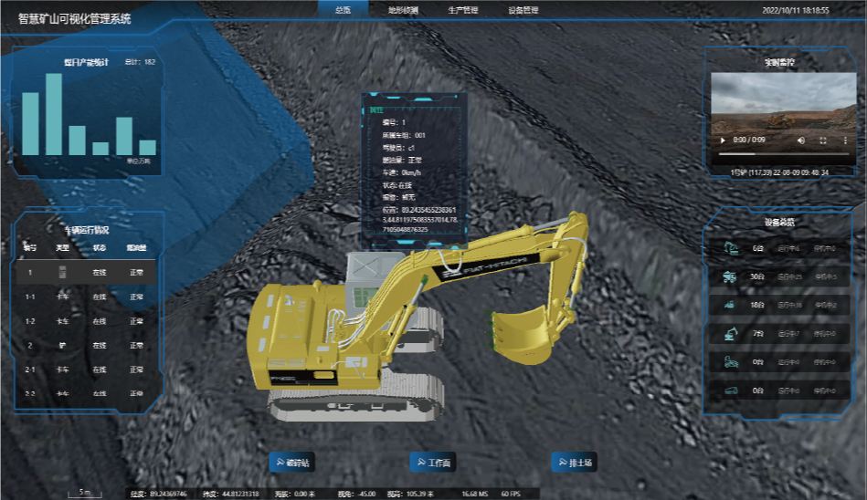Select the 总览 overview tab
Image resolution: width=867 pixels, height=500 pixels.
click(x=343, y=10)
